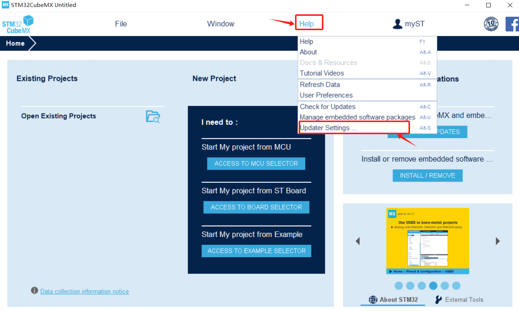Screen dimensions: 519x311
Task: Select sixth carousel dot indicator
Action: tap(456, 286)
